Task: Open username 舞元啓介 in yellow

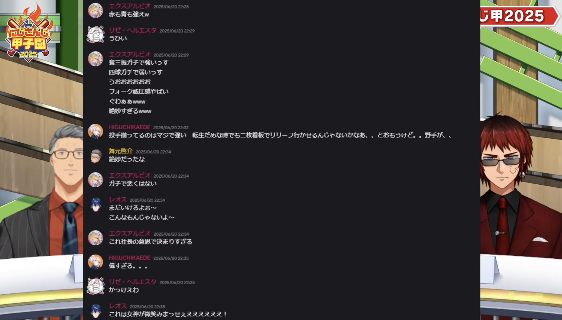Action: (x=120, y=151)
